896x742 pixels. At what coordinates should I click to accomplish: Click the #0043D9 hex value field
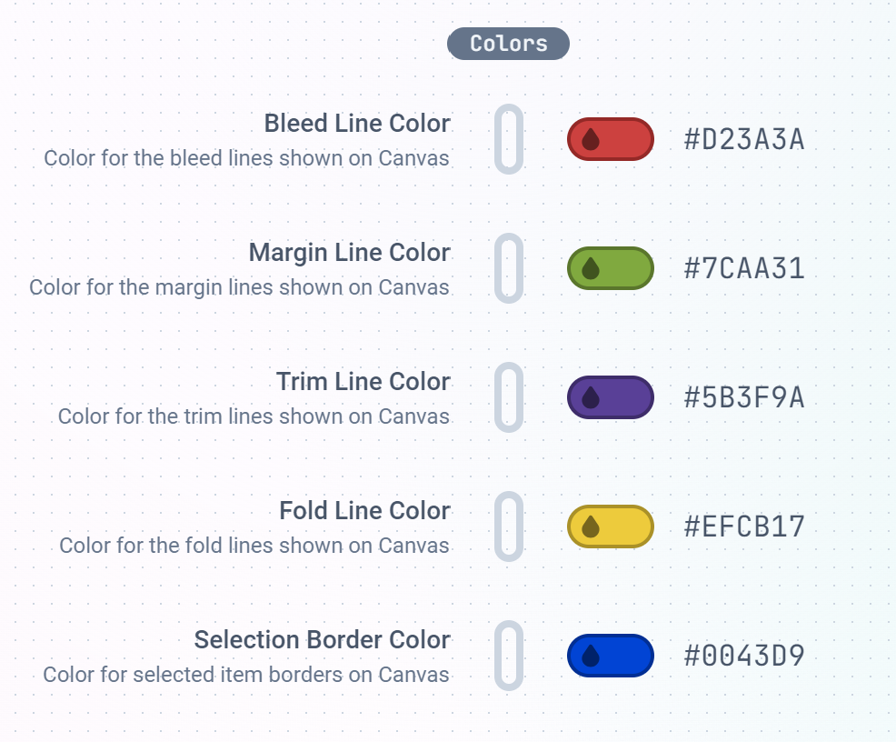coord(744,657)
